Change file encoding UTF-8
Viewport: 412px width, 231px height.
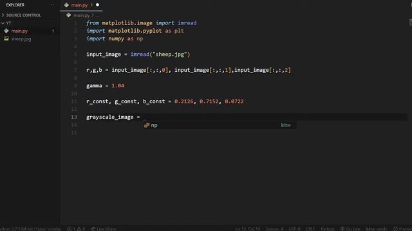click(x=294, y=228)
